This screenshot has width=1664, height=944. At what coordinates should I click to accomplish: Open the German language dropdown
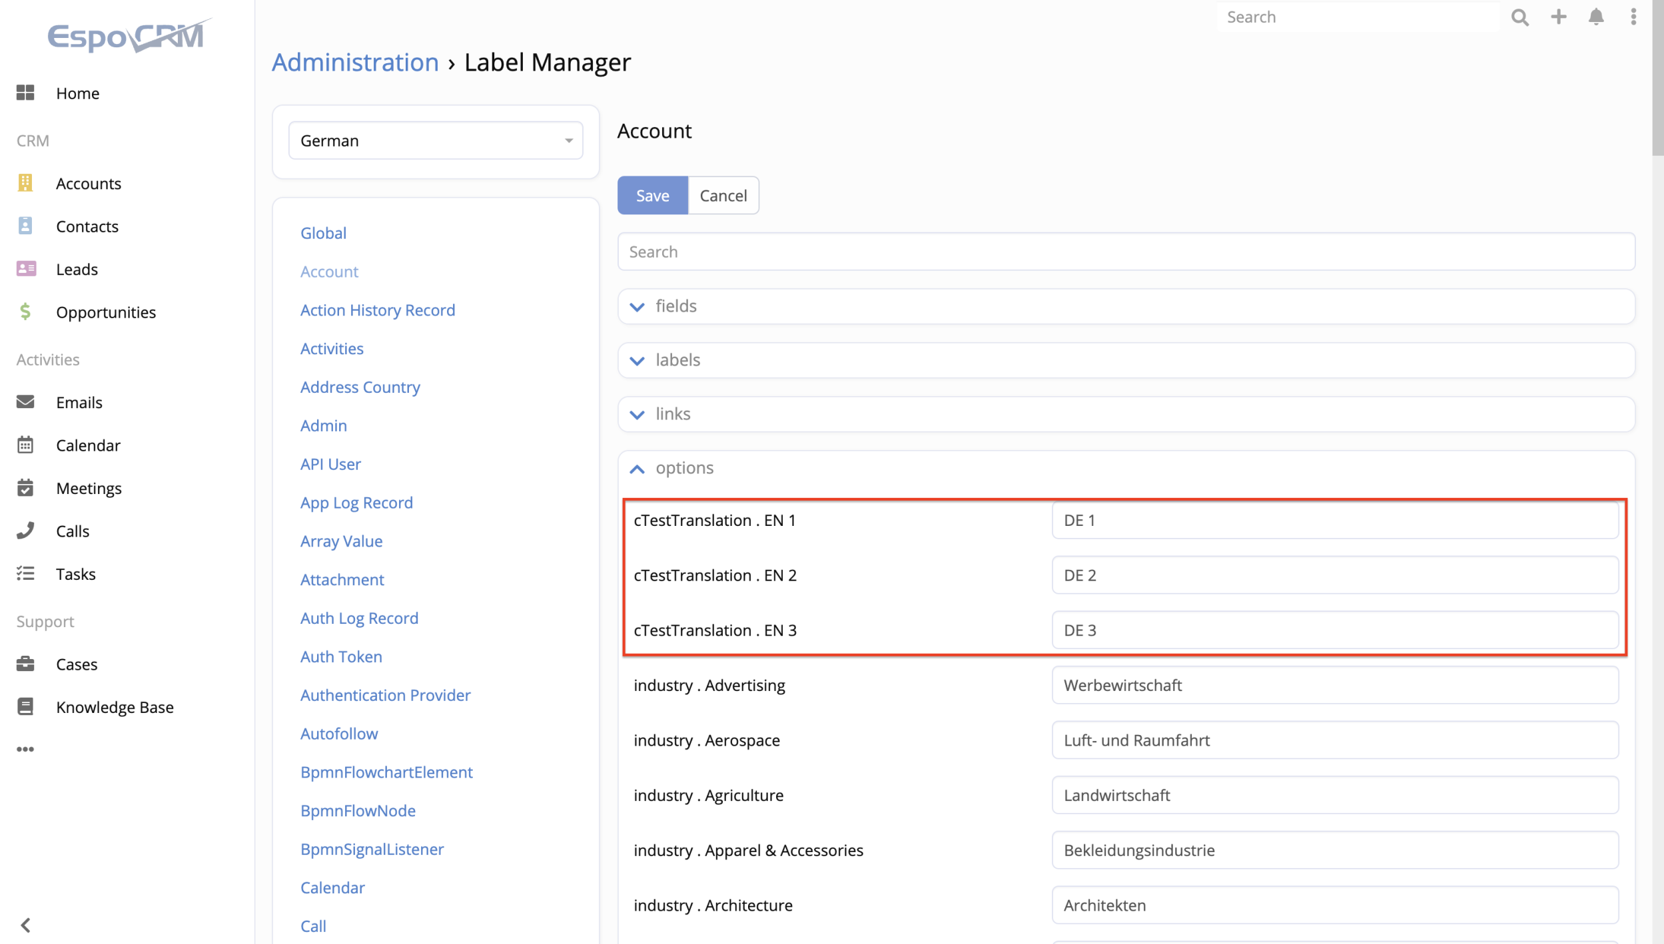pyautogui.click(x=436, y=140)
